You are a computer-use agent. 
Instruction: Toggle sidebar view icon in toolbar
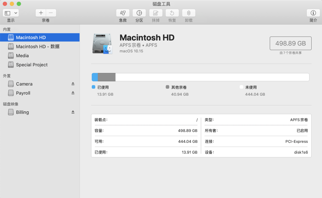[x=8, y=13]
